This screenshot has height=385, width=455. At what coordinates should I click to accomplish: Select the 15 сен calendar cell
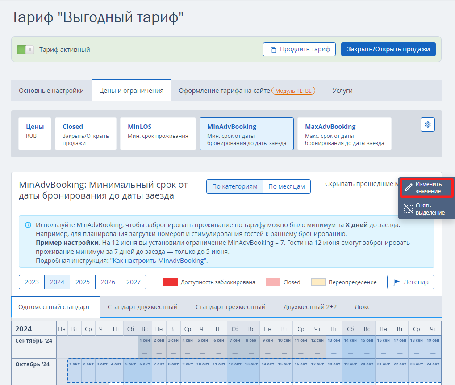(367, 347)
